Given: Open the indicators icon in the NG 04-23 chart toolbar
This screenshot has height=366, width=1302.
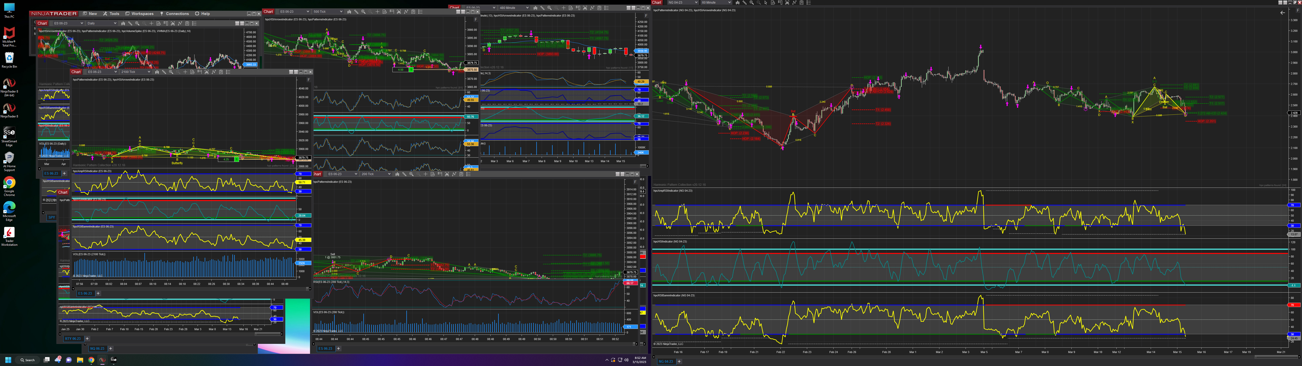Looking at the screenshot, I should click(787, 3).
